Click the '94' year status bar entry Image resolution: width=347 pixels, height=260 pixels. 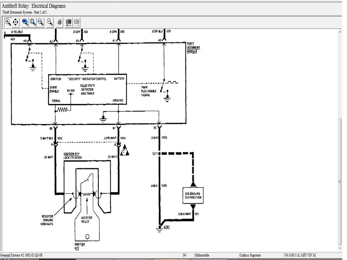(185, 255)
